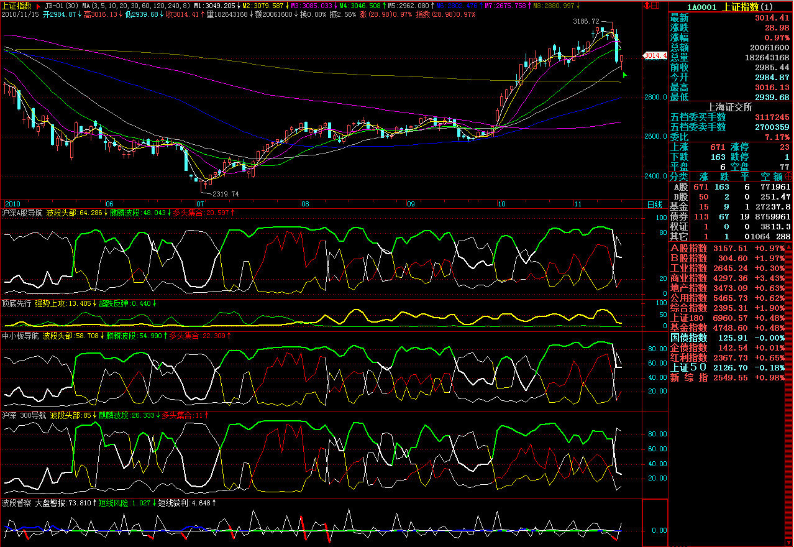
Task: Select the 沪深A股导航 indicator title
Action: pos(22,213)
